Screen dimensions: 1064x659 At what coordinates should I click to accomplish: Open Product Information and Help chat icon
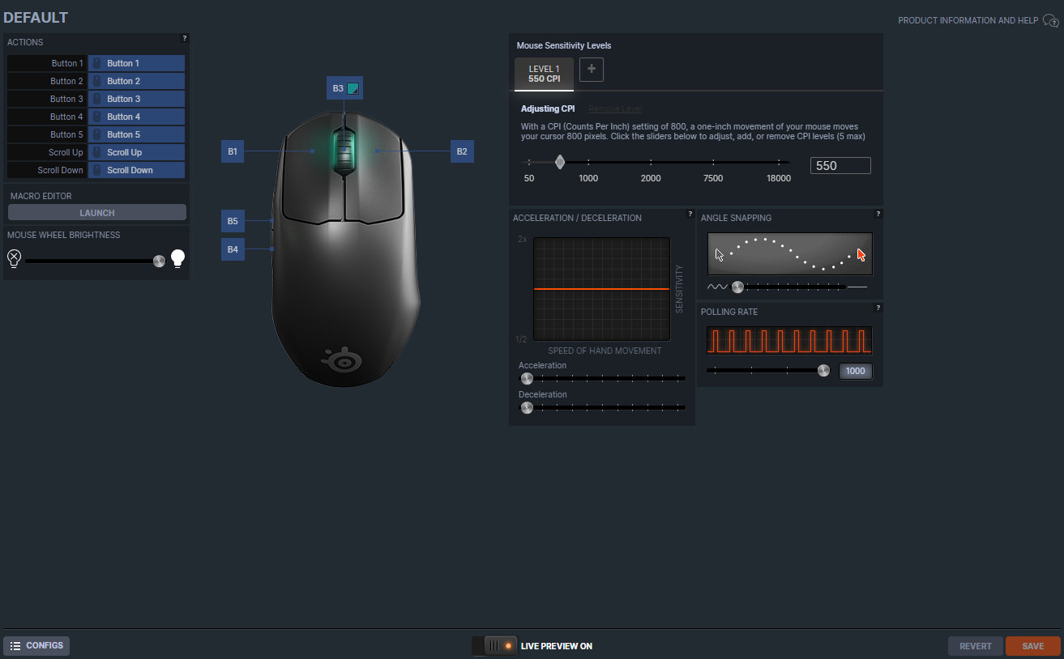tap(1050, 20)
